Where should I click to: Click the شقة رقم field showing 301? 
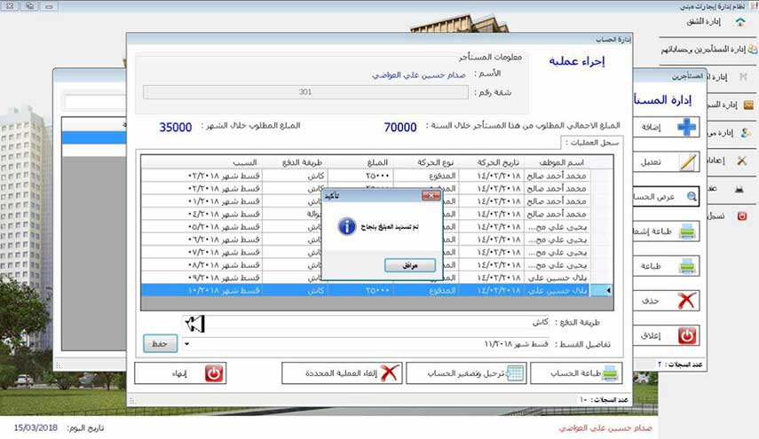305,91
